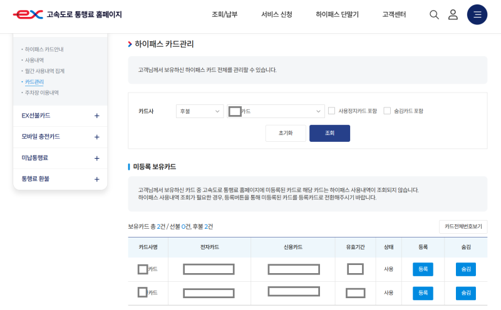
Task: Open the 고객센터 menu
Action: [394, 14]
